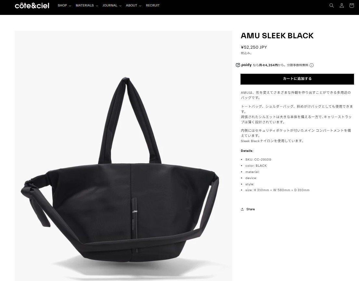Click the カートに追加する add-to-cart button

(x=297, y=79)
